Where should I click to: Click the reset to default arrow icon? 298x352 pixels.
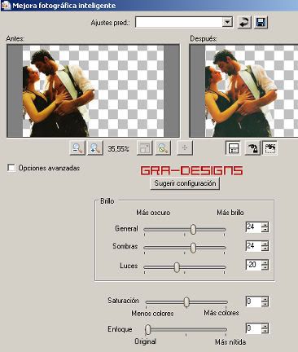point(244,22)
